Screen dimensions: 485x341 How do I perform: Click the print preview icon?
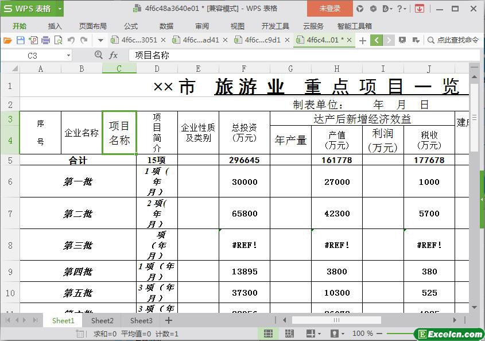click(x=58, y=40)
